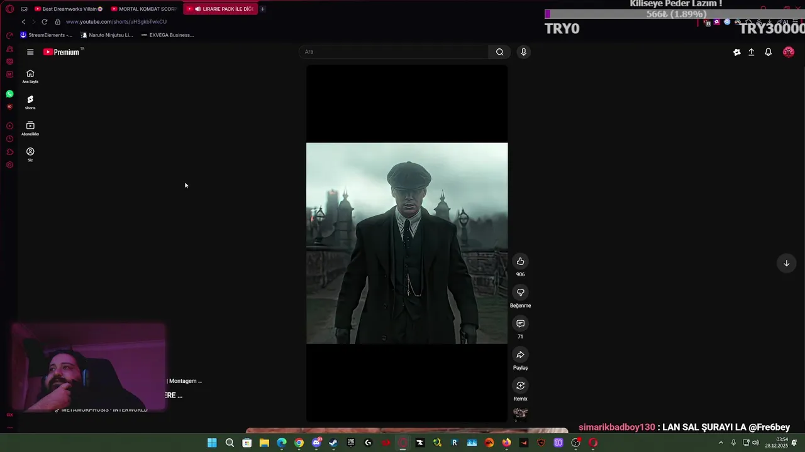805x452 pixels.
Task: Open YouTube notifications bell
Action: point(768,52)
